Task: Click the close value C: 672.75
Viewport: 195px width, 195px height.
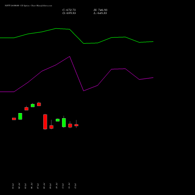Action: [69, 10]
